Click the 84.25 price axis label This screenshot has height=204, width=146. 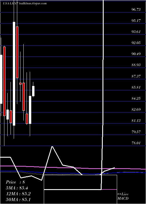(136, 99)
